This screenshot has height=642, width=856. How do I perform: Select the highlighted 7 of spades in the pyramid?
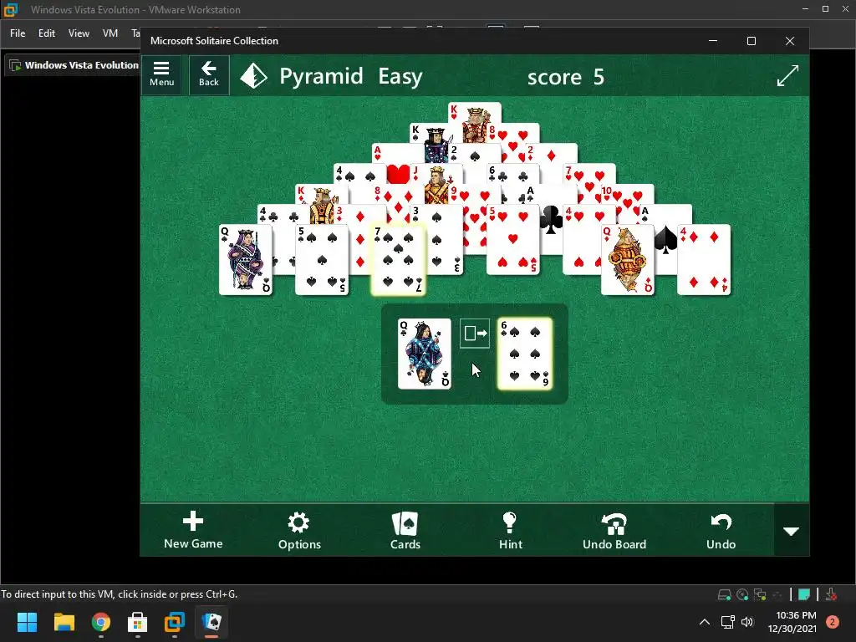[x=398, y=260]
